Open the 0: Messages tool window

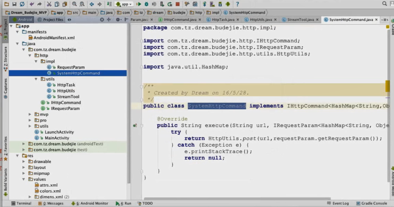point(51,203)
